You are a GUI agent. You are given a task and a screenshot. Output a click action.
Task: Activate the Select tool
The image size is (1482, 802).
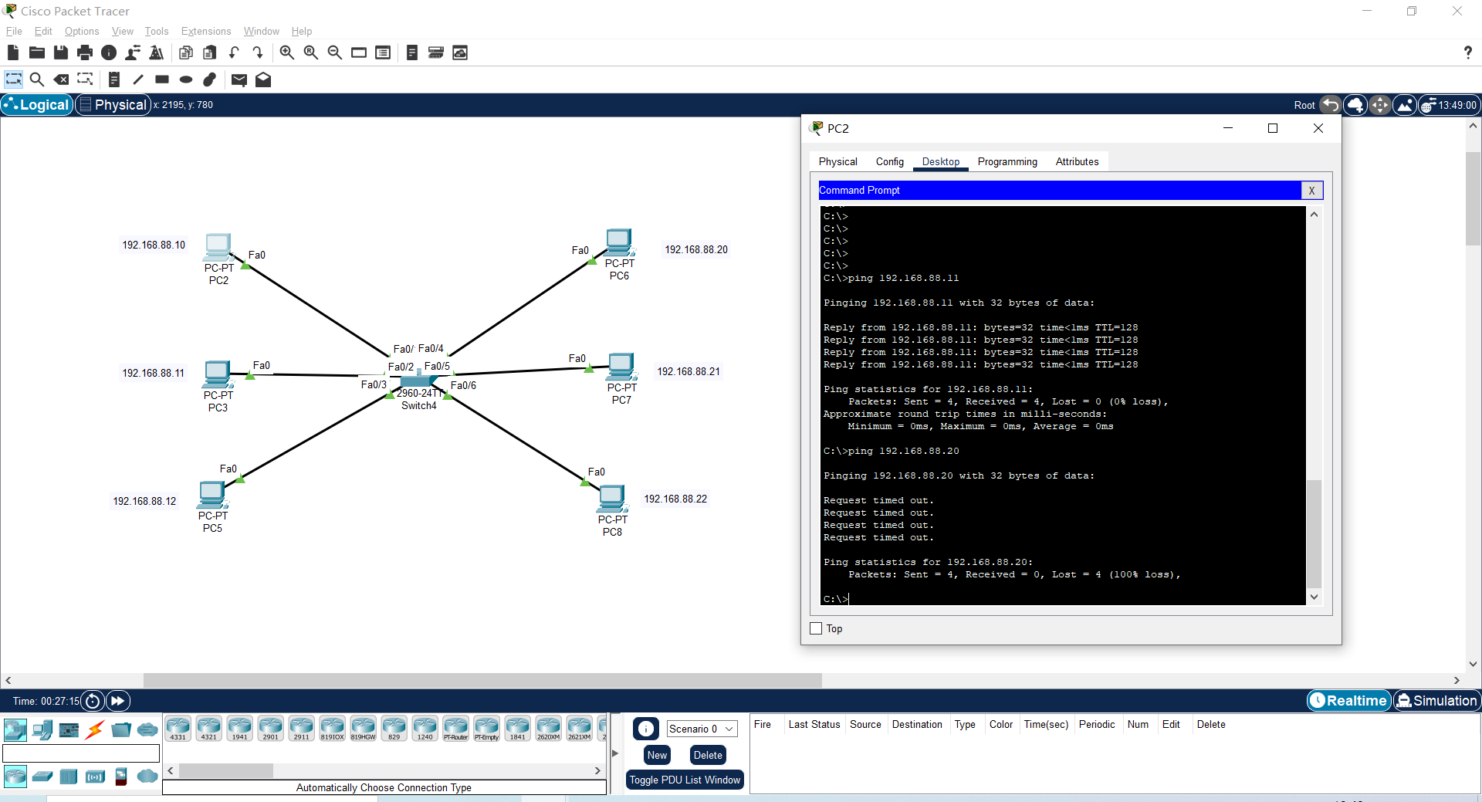click(x=13, y=80)
